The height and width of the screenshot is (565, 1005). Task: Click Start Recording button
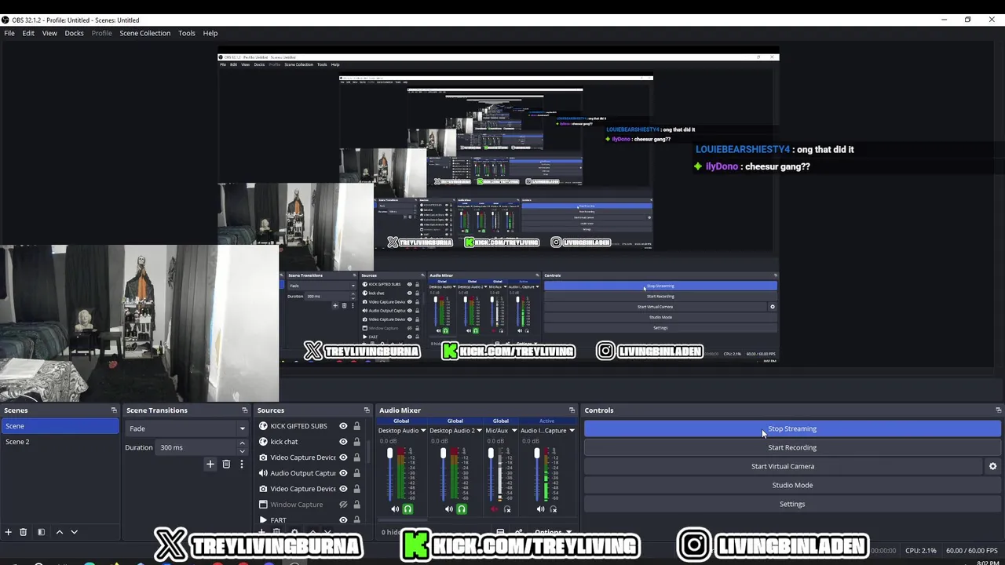pyautogui.click(x=792, y=447)
